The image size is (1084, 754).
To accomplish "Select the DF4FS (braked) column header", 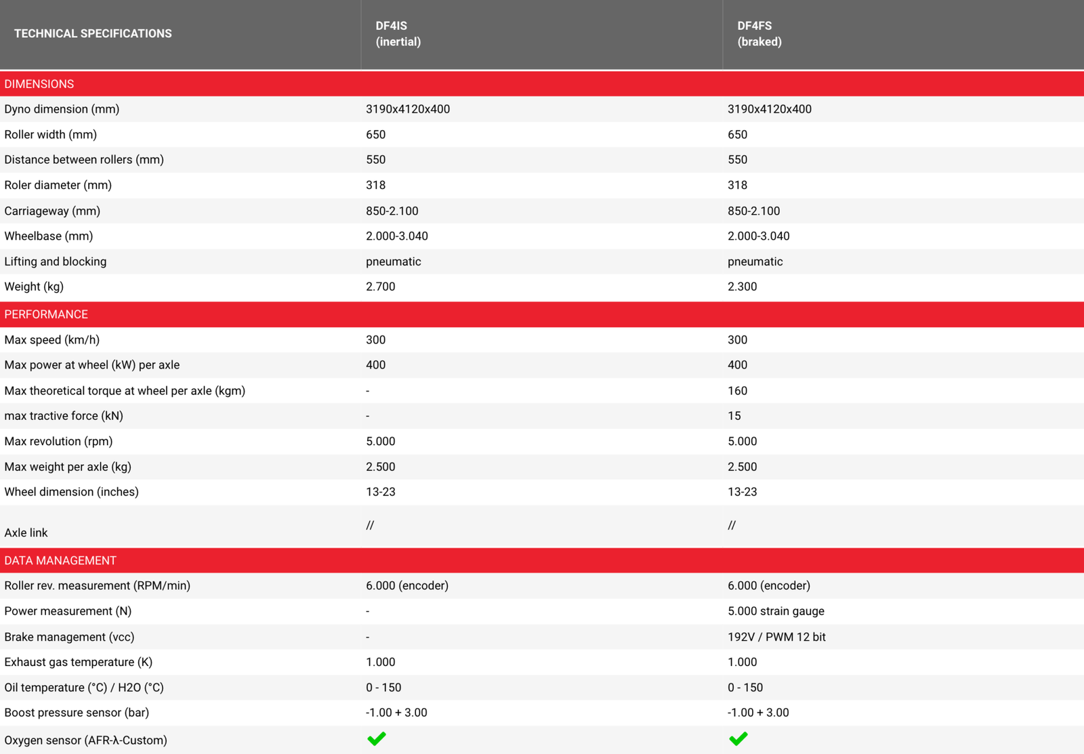I will click(759, 34).
